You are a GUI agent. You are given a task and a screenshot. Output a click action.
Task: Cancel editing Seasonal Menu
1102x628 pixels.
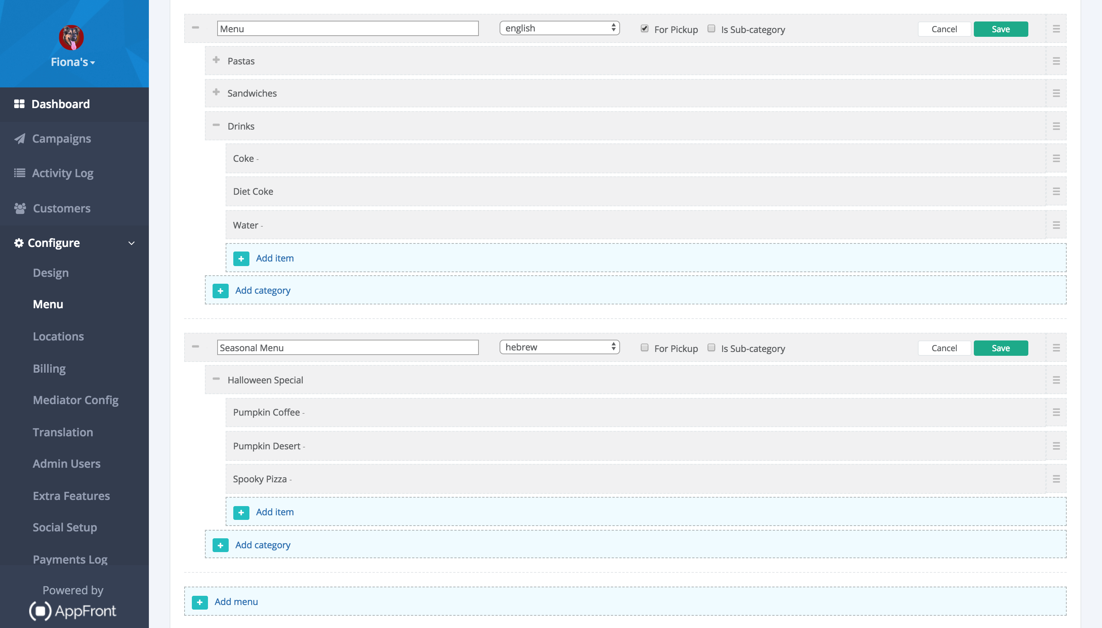(944, 348)
